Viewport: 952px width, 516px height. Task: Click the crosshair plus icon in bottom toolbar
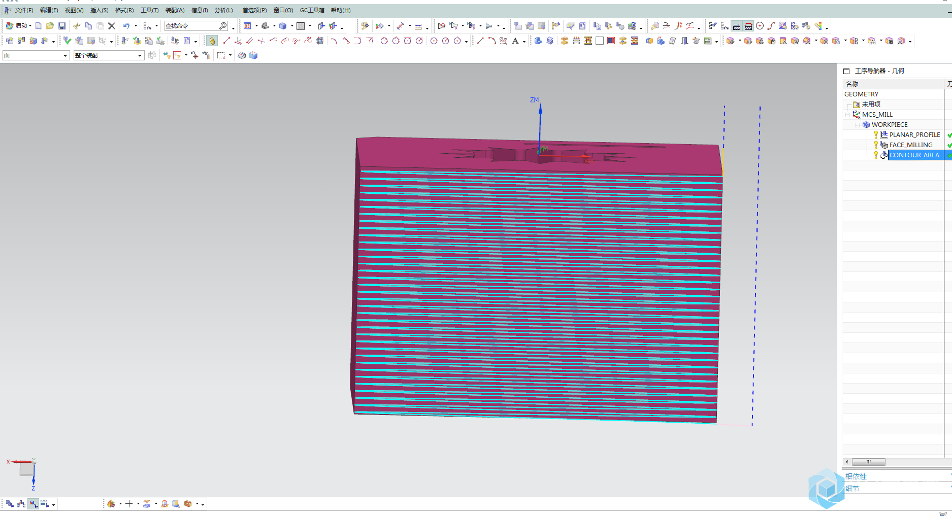click(x=129, y=504)
